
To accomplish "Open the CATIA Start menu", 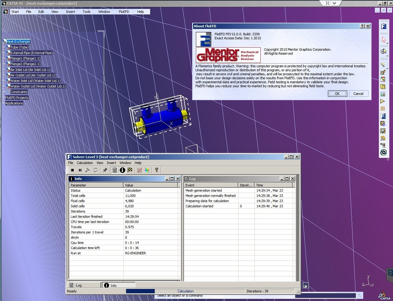I will [15, 12].
